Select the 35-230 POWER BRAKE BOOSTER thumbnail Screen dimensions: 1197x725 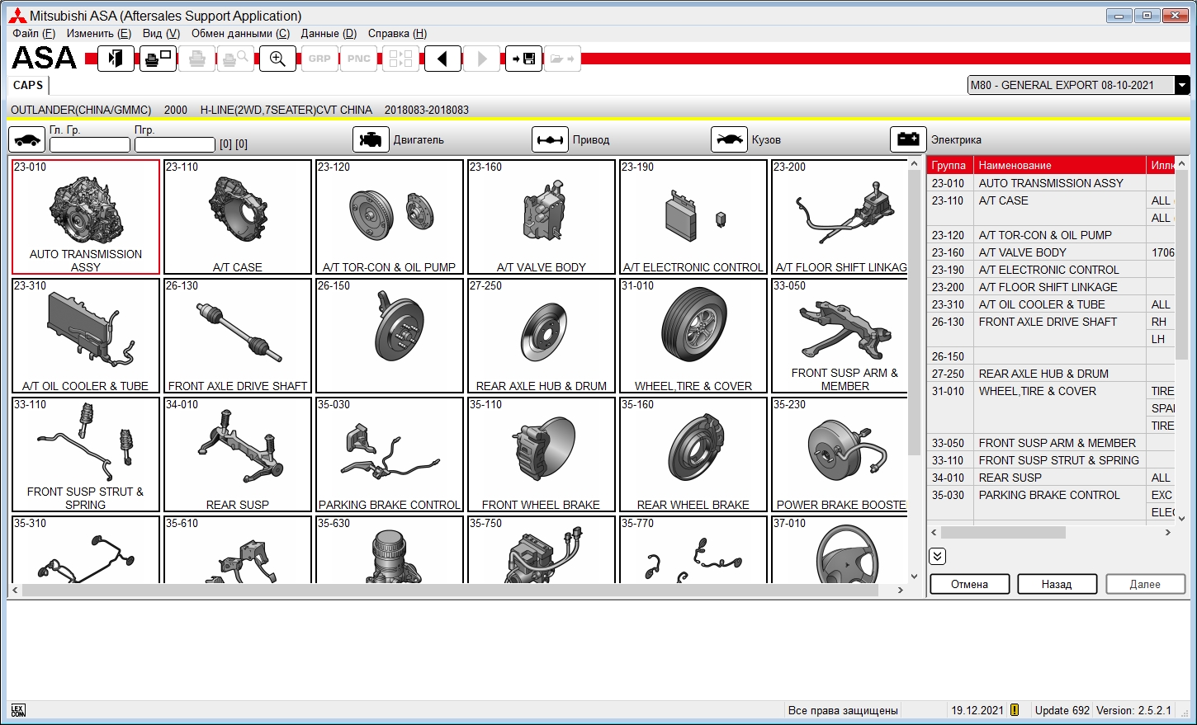[x=840, y=454]
